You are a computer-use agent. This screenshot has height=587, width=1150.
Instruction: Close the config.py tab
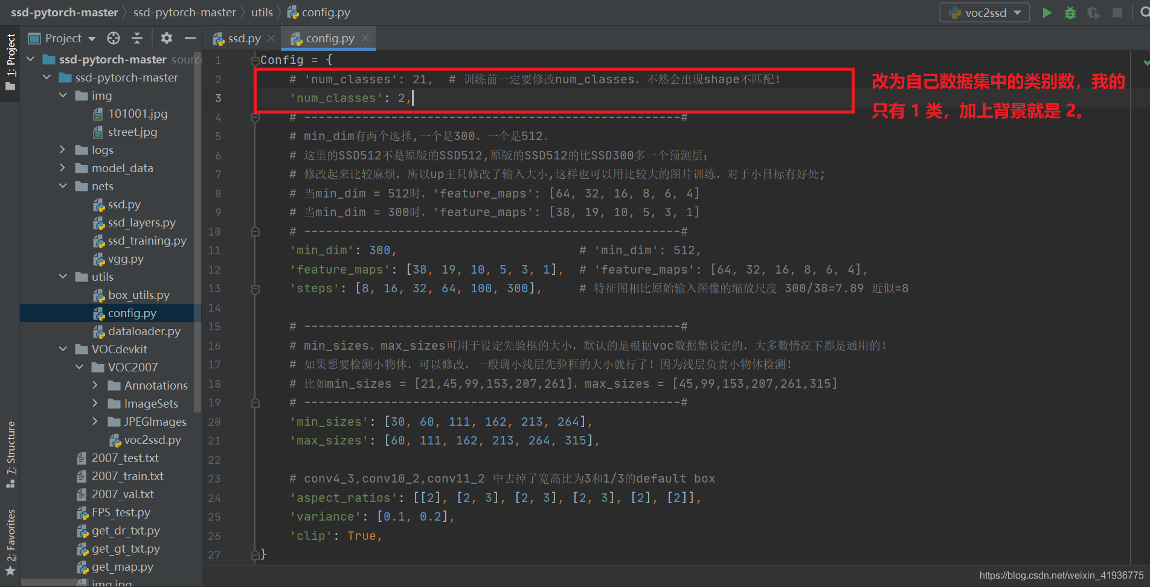(x=365, y=39)
